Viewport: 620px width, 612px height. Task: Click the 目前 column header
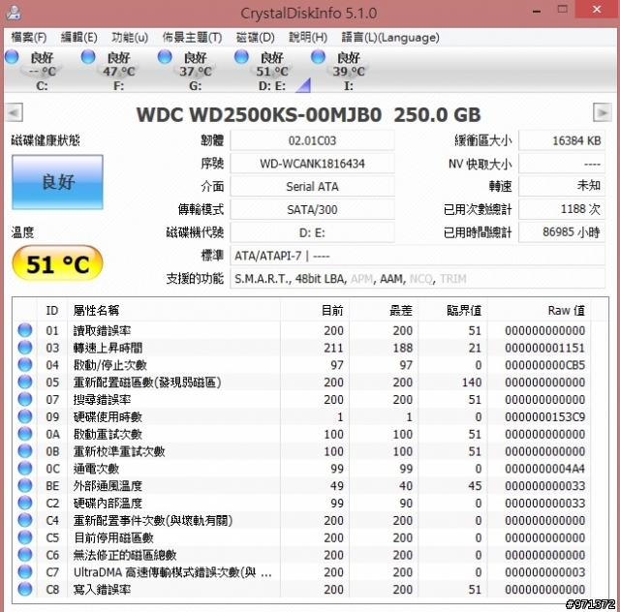(x=315, y=310)
